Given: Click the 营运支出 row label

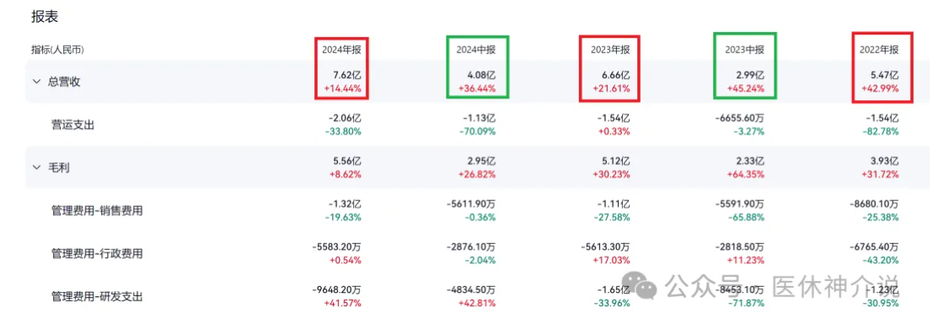Looking at the screenshot, I should click(x=73, y=125).
